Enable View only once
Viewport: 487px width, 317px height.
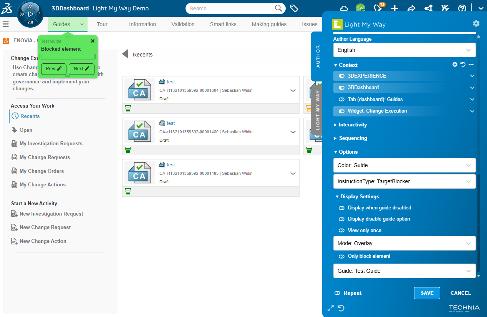click(x=341, y=231)
